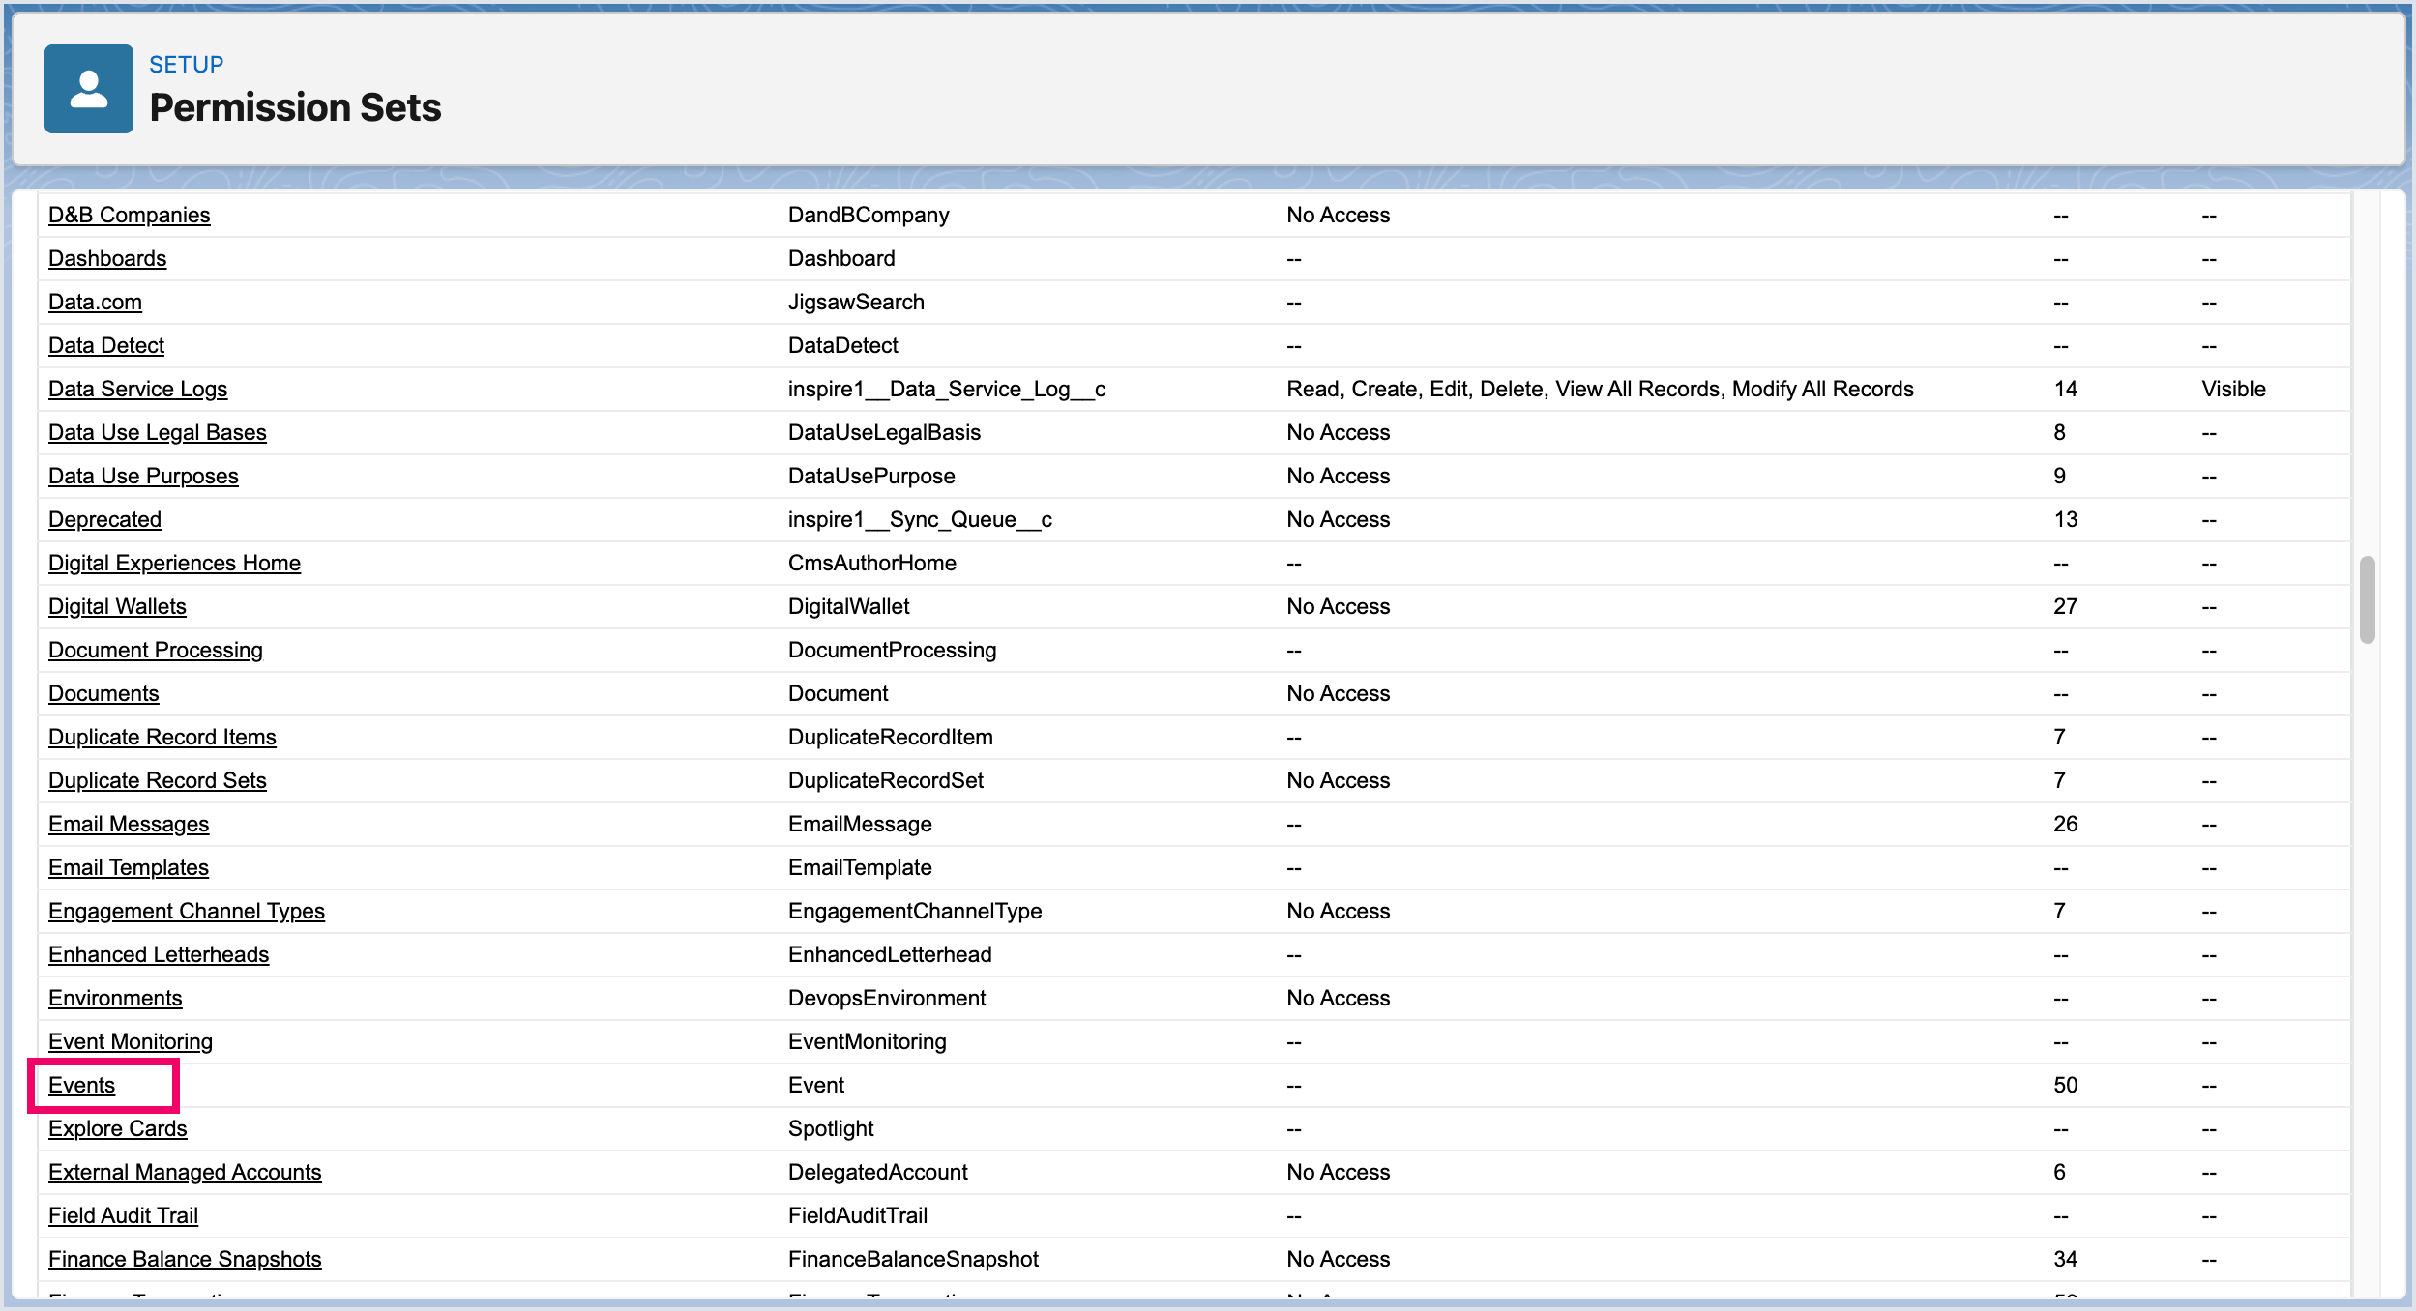
Task: Open the D&B Companies link
Action: (x=129, y=215)
